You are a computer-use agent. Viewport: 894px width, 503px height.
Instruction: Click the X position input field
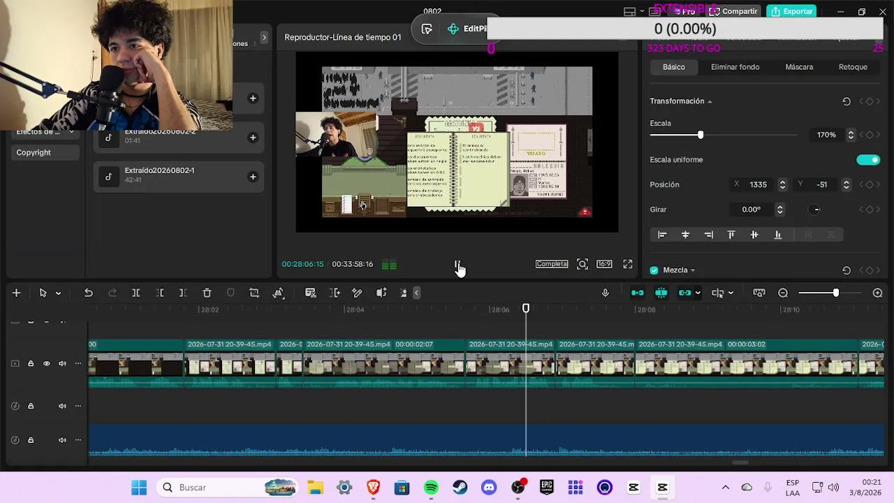click(759, 184)
